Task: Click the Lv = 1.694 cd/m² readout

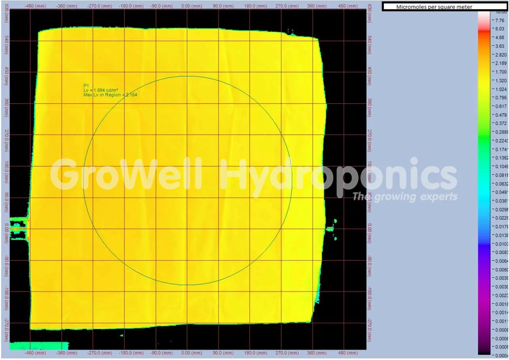Action: click(101, 90)
